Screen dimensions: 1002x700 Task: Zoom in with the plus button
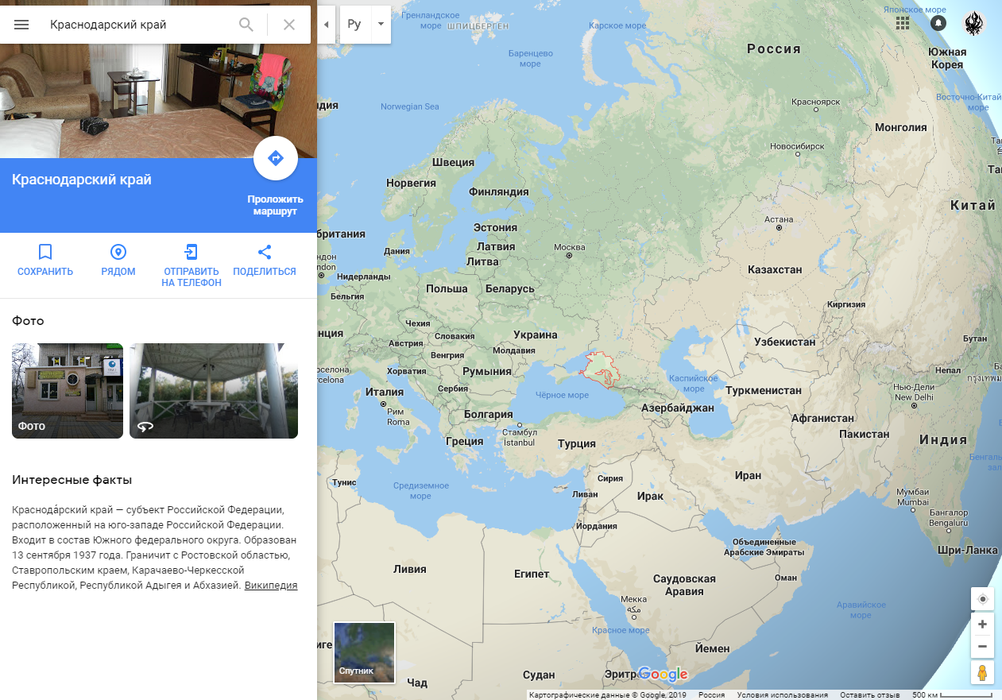tap(983, 625)
